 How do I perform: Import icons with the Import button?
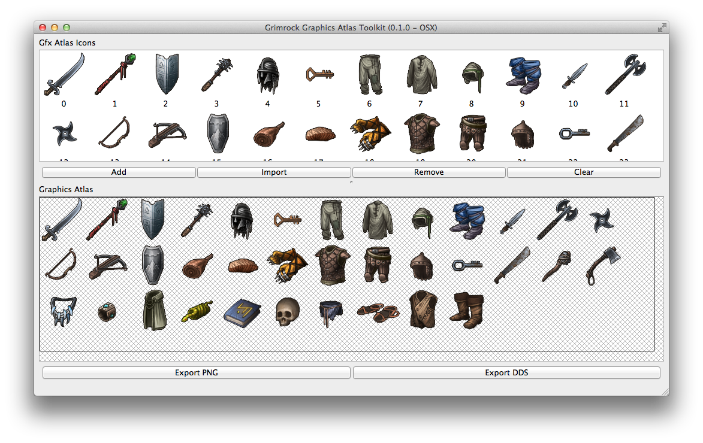pyautogui.click(x=274, y=172)
